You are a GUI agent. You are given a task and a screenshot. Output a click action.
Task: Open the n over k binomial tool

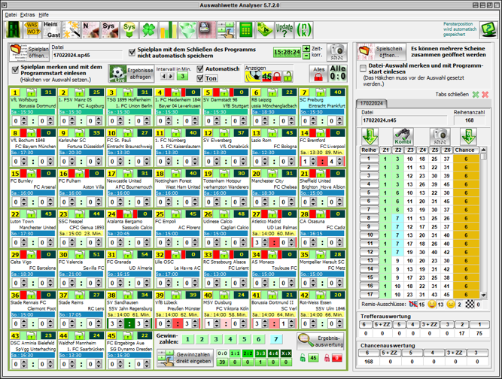[x=303, y=30]
